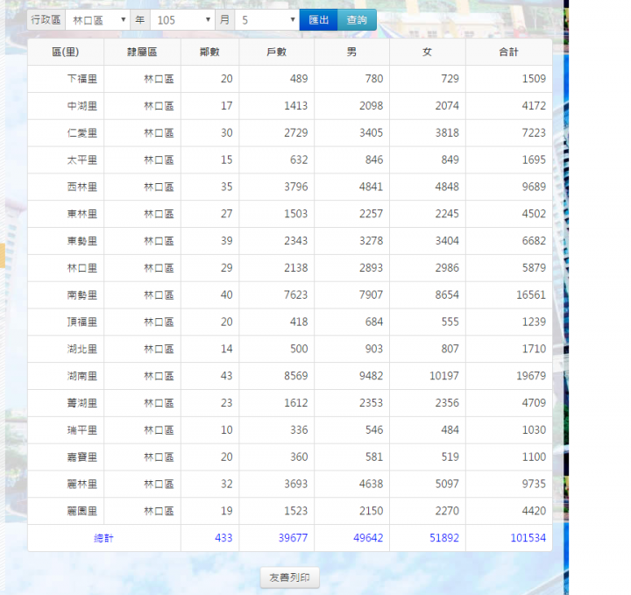Screen dimensions: 631x595
Task: Click the 戶數 column header
Action: pos(276,52)
